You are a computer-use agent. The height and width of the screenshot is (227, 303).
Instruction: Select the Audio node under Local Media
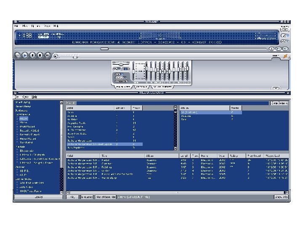(24, 119)
